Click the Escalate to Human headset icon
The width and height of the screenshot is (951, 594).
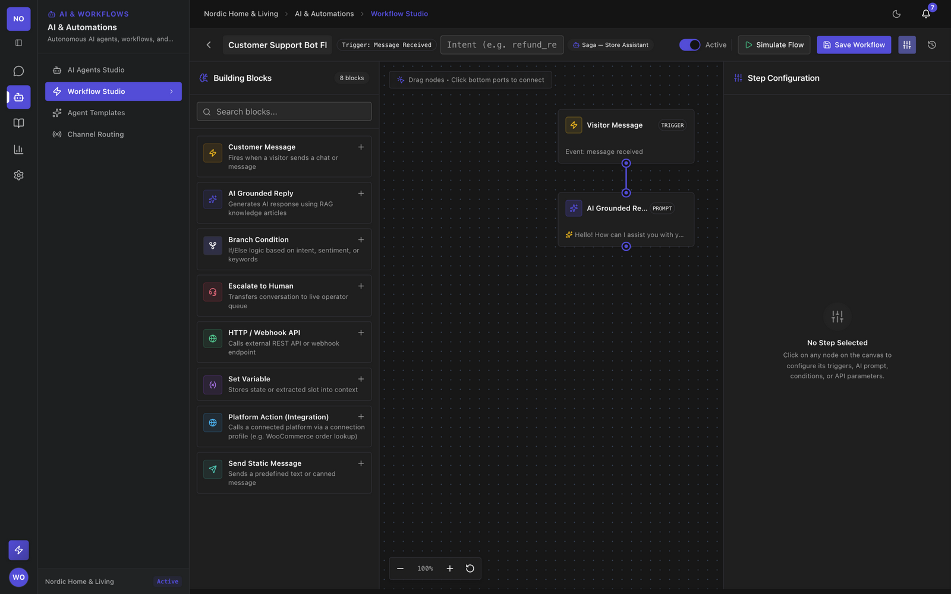pos(213,292)
